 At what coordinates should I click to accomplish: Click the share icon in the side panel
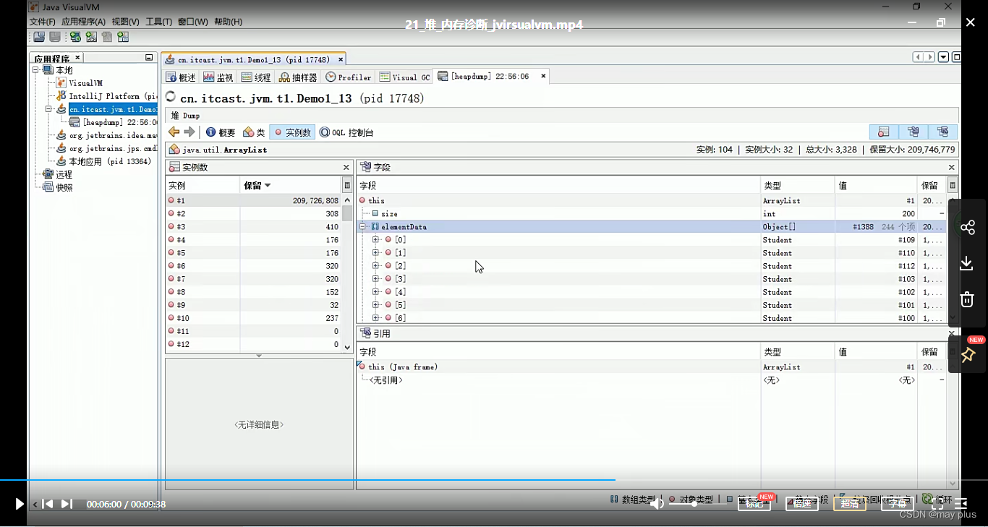[967, 228]
